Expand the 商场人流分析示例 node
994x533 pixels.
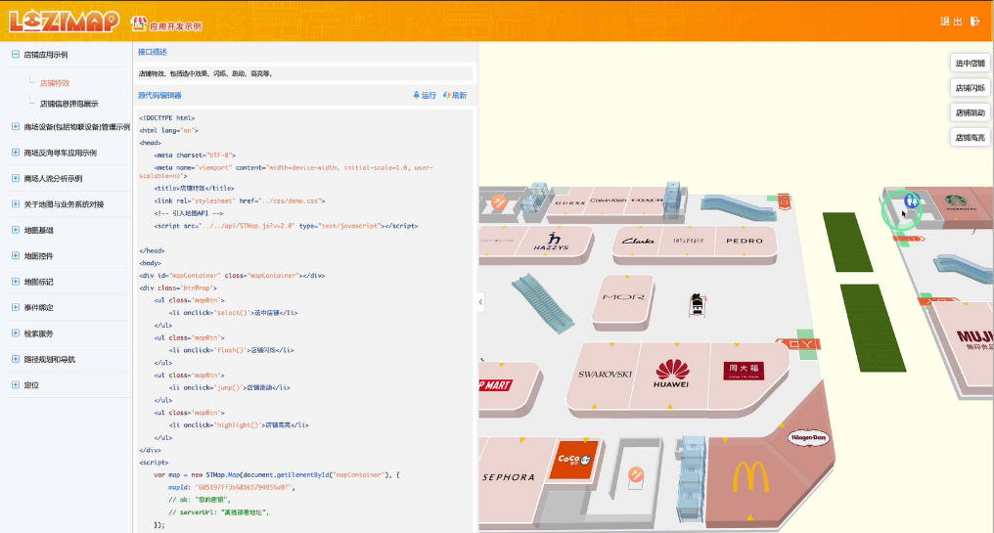(x=16, y=178)
